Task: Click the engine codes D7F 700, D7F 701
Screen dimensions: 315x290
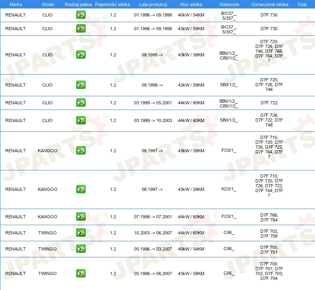Action: (x=269, y=250)
